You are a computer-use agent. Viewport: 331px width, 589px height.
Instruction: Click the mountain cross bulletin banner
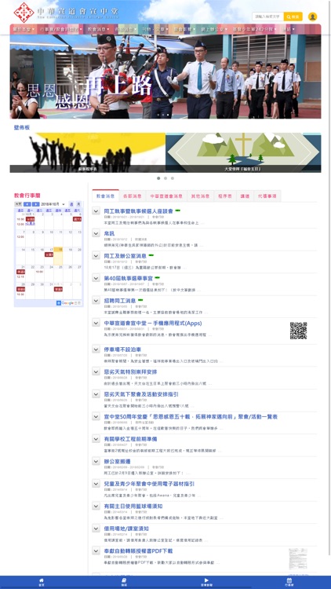coord(243,152)
